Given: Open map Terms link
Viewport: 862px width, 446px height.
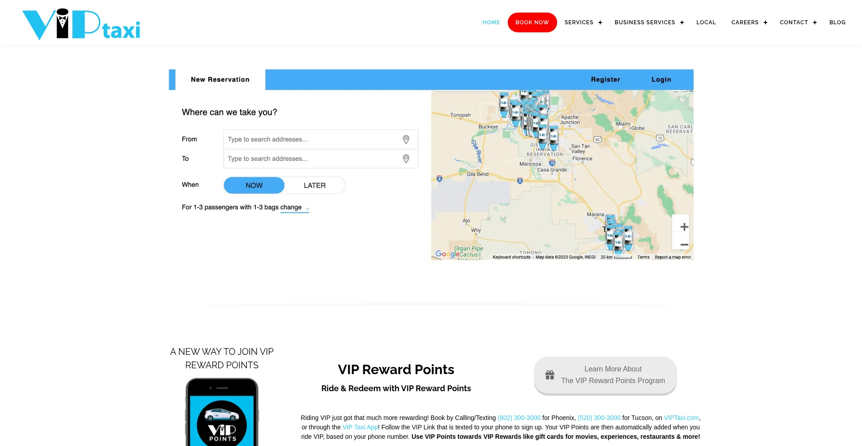Looking at the screenshot, I should pos(643,257).
